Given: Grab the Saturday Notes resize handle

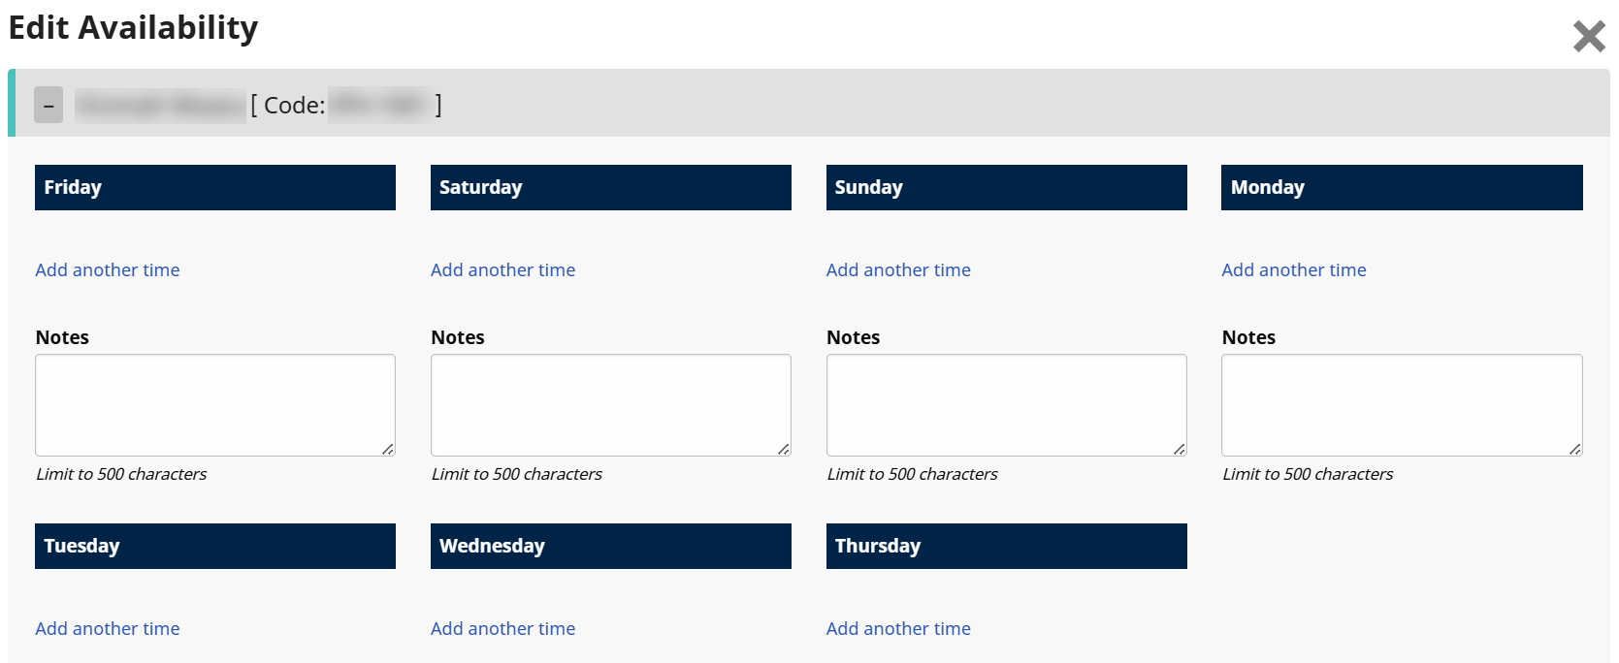Looking at the screenshot, I should (x=784, y=449).
